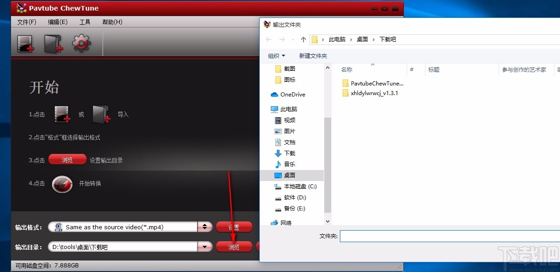The image size is (560, 272).
Task: Expand the output directory dropdown arrow
Action: (204, 247)
